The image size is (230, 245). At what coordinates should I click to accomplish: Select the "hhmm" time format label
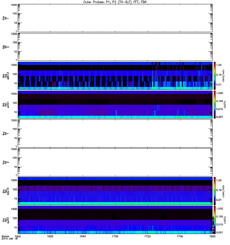[x=5, y=236]
